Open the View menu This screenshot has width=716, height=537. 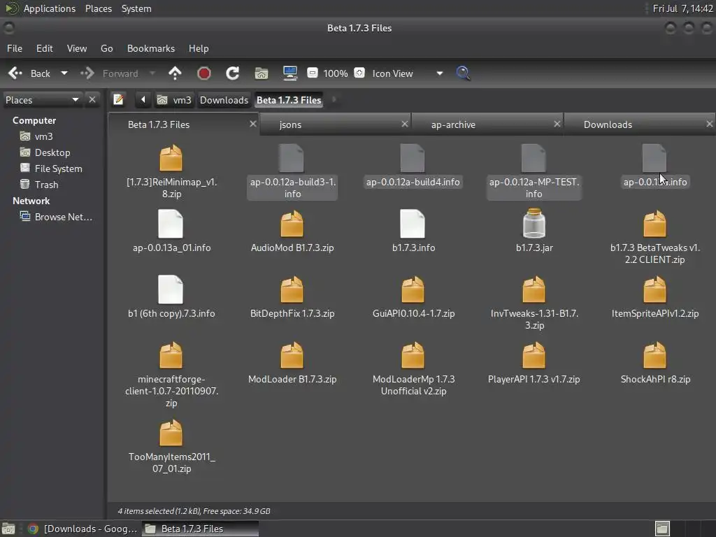pos(77,48)
